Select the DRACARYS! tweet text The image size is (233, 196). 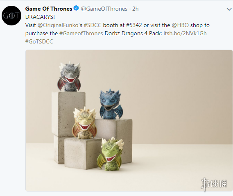40,17
